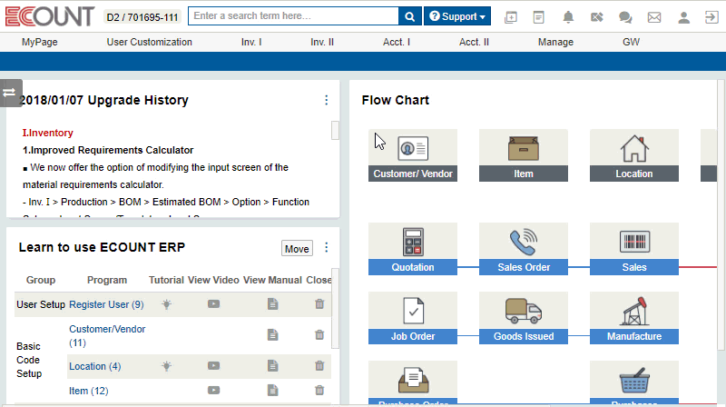Open Quotation calculator tile

[x=413, y=249]
